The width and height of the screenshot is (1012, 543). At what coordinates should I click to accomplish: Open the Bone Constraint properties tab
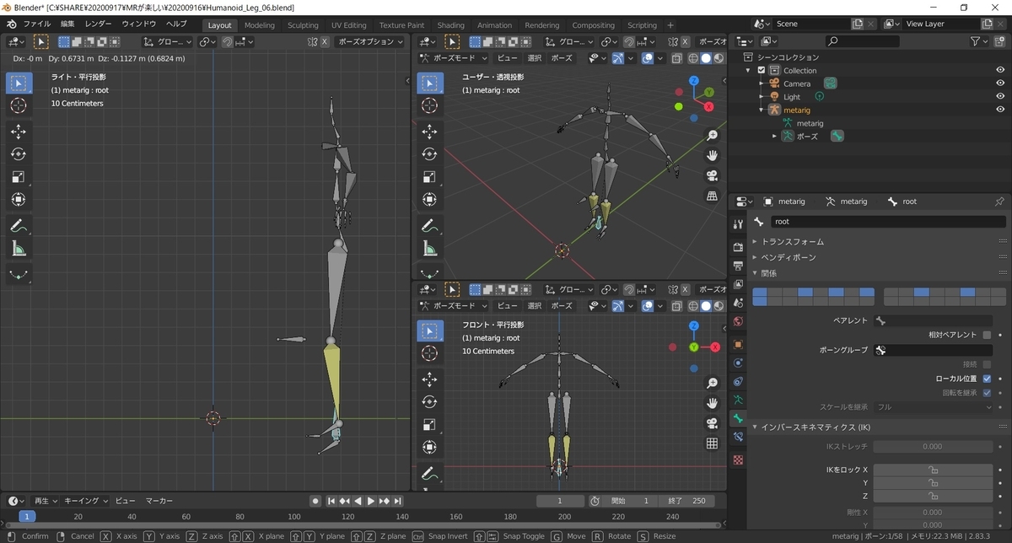coord(739,437)
